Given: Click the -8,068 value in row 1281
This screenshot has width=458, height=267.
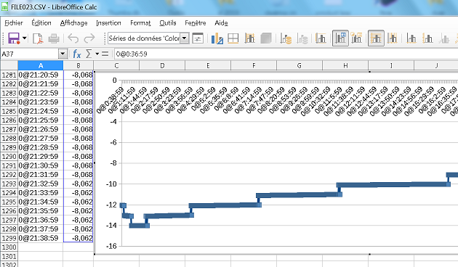Looking at the screenshot, I should tap(79, 75).
